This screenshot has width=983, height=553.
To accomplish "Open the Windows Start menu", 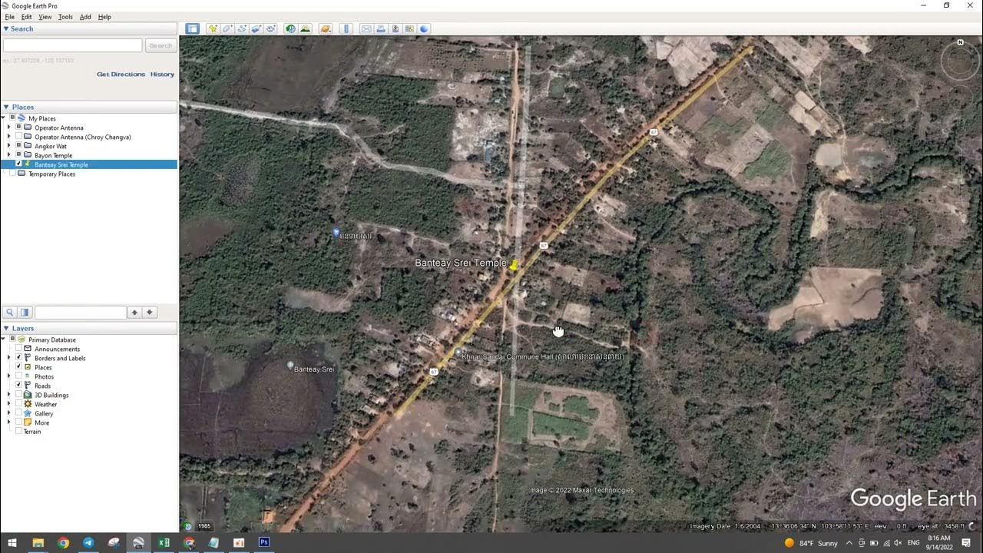I will [x=12, y=542].
